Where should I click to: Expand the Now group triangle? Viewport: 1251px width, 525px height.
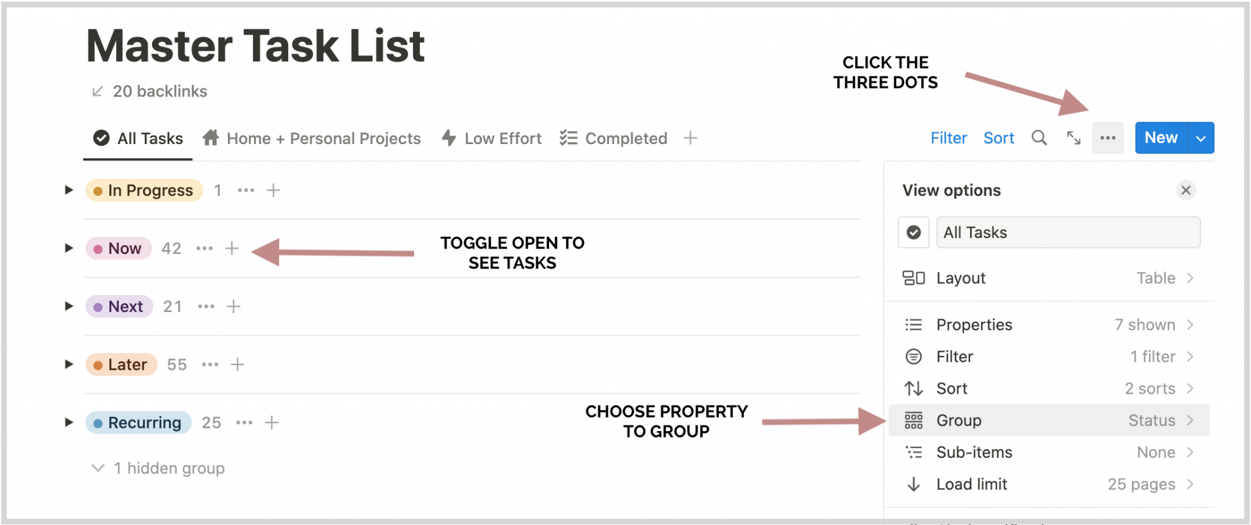point(68,248)
